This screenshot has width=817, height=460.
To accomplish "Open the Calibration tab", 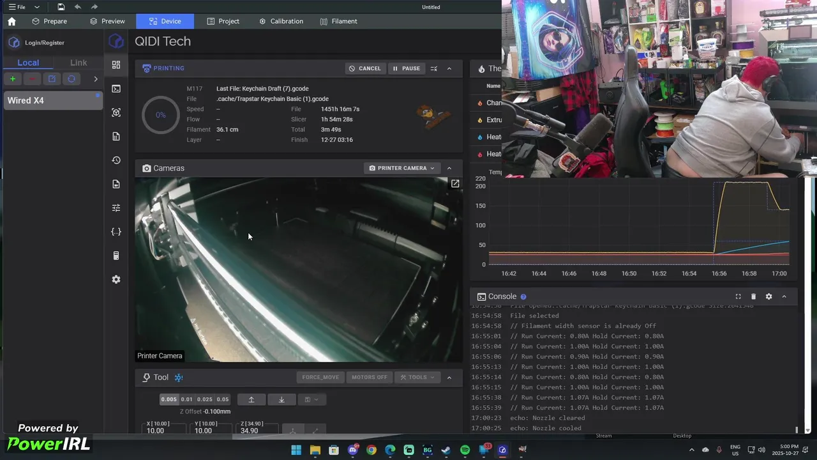I will (281, 21).
